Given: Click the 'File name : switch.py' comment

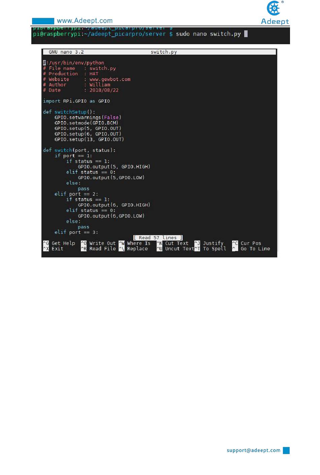Looking at the screenshot, I should tap(79, 68).
